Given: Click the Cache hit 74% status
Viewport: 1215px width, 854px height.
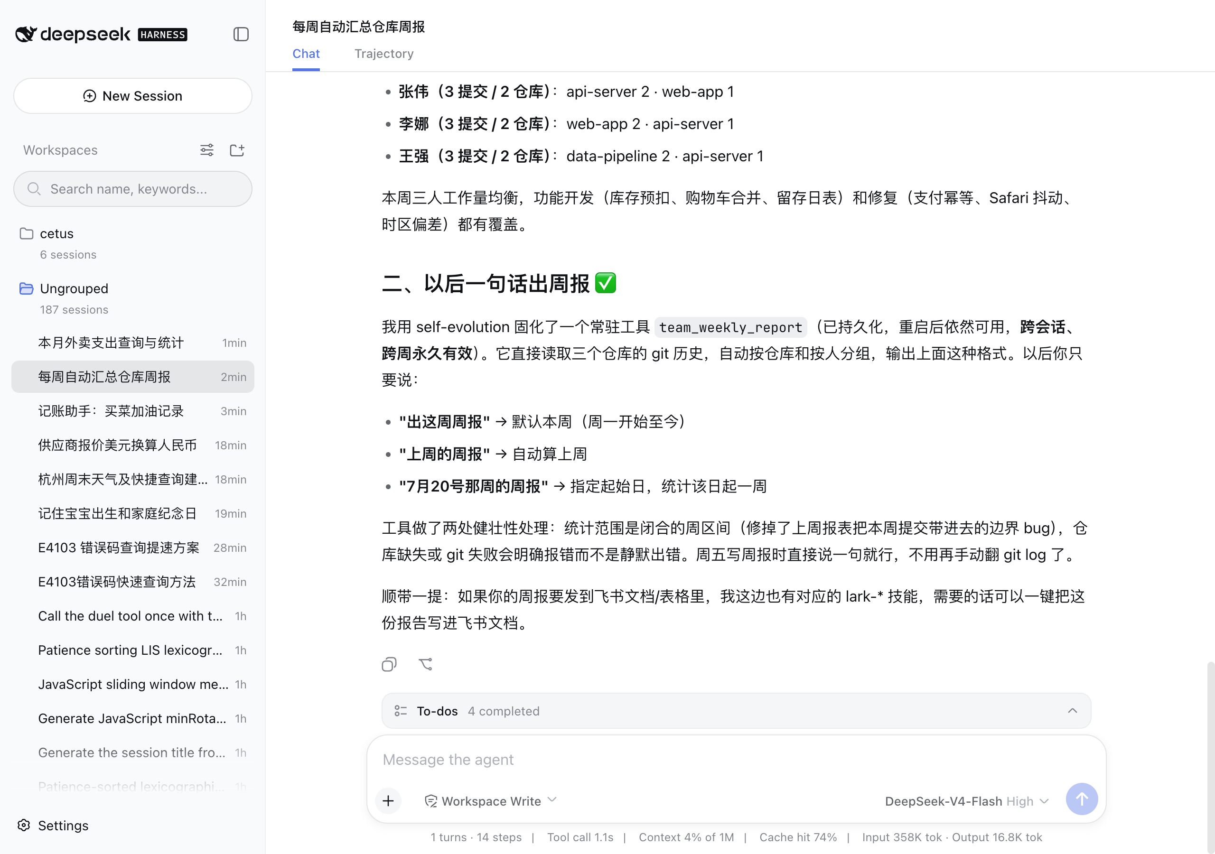Looking at the screenshot, I should [x=798, y=837].
